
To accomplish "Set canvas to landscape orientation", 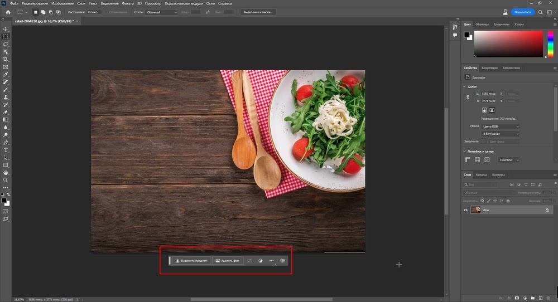I will point(492,110).
